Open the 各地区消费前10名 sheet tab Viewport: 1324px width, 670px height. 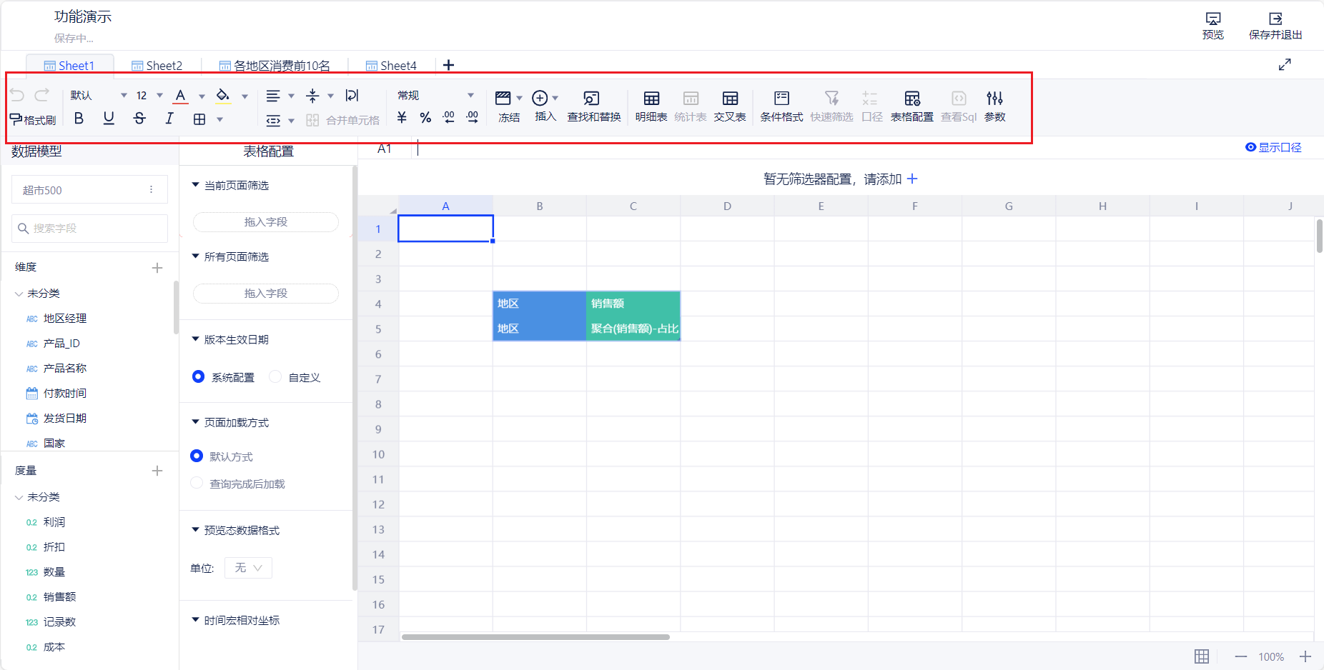pos(275,66)
